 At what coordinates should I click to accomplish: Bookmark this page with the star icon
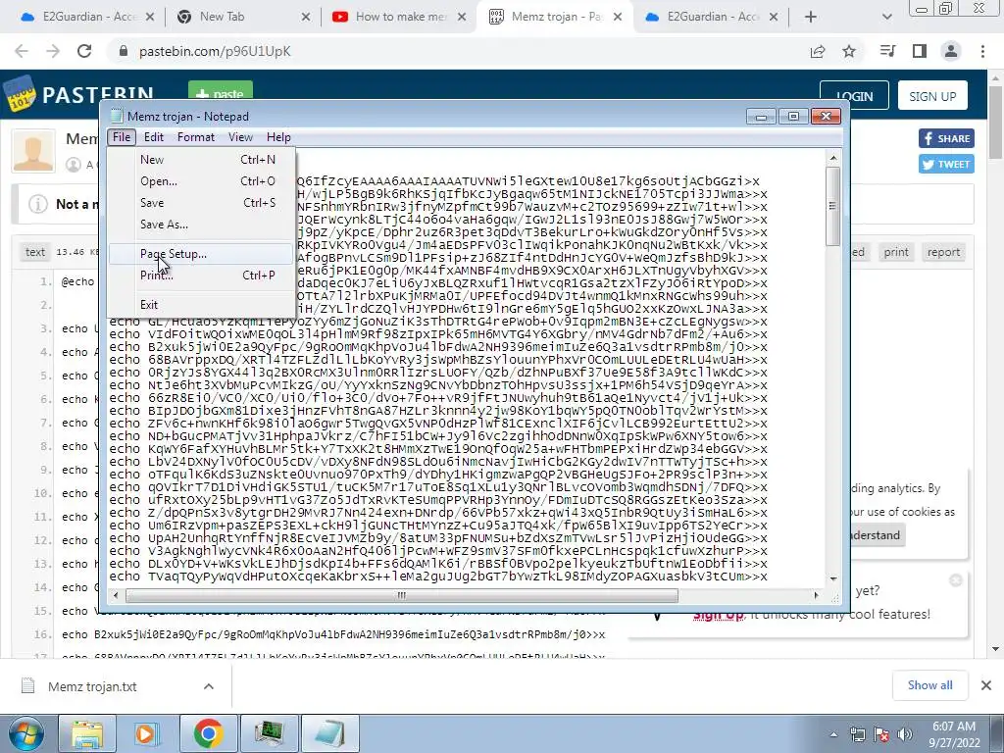coord(849,51)
